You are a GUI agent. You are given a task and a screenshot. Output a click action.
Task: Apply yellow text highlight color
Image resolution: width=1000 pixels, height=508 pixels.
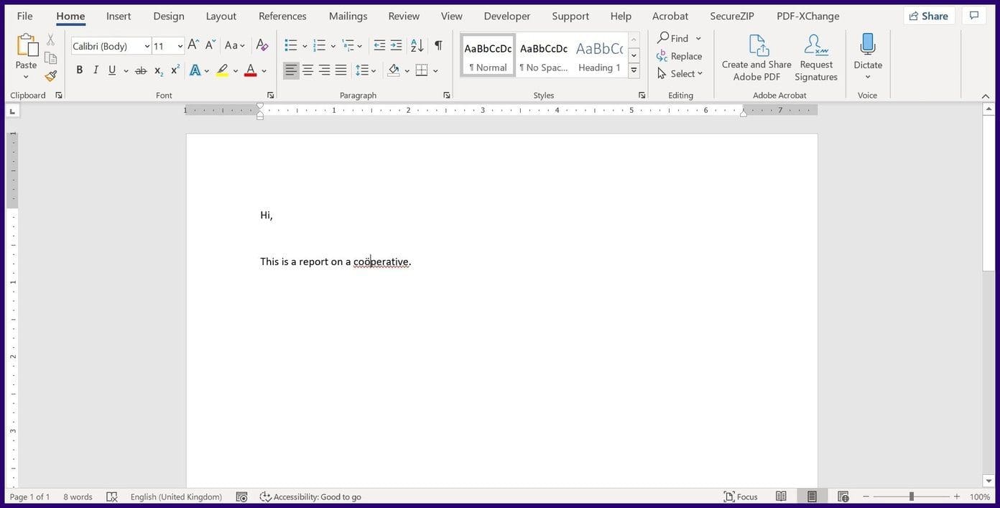(x=223, y=70)
